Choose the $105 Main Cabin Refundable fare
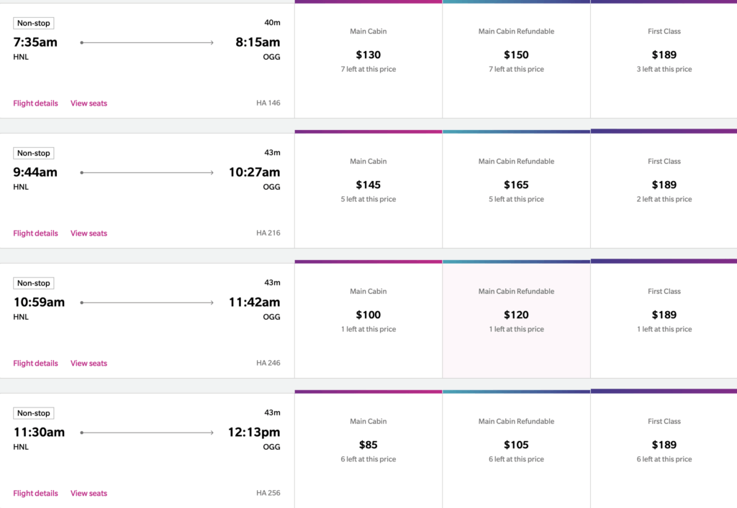 coord(516,451)
